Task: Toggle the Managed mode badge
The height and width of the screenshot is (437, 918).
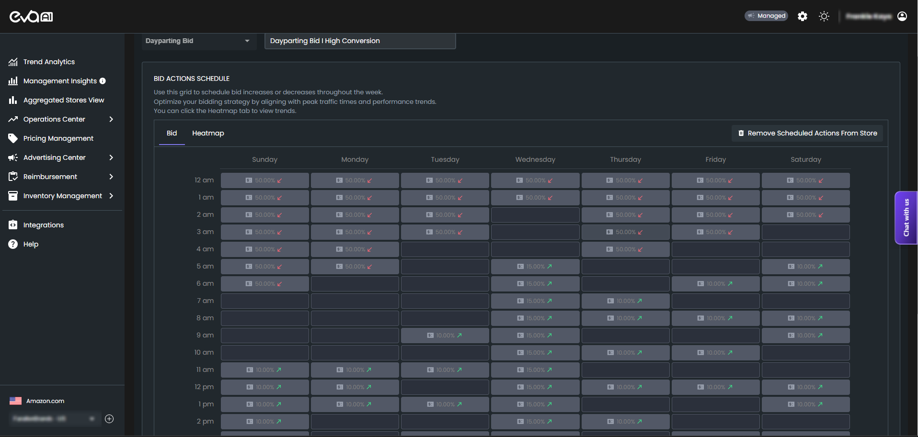Action: click(x=766, y=16)
